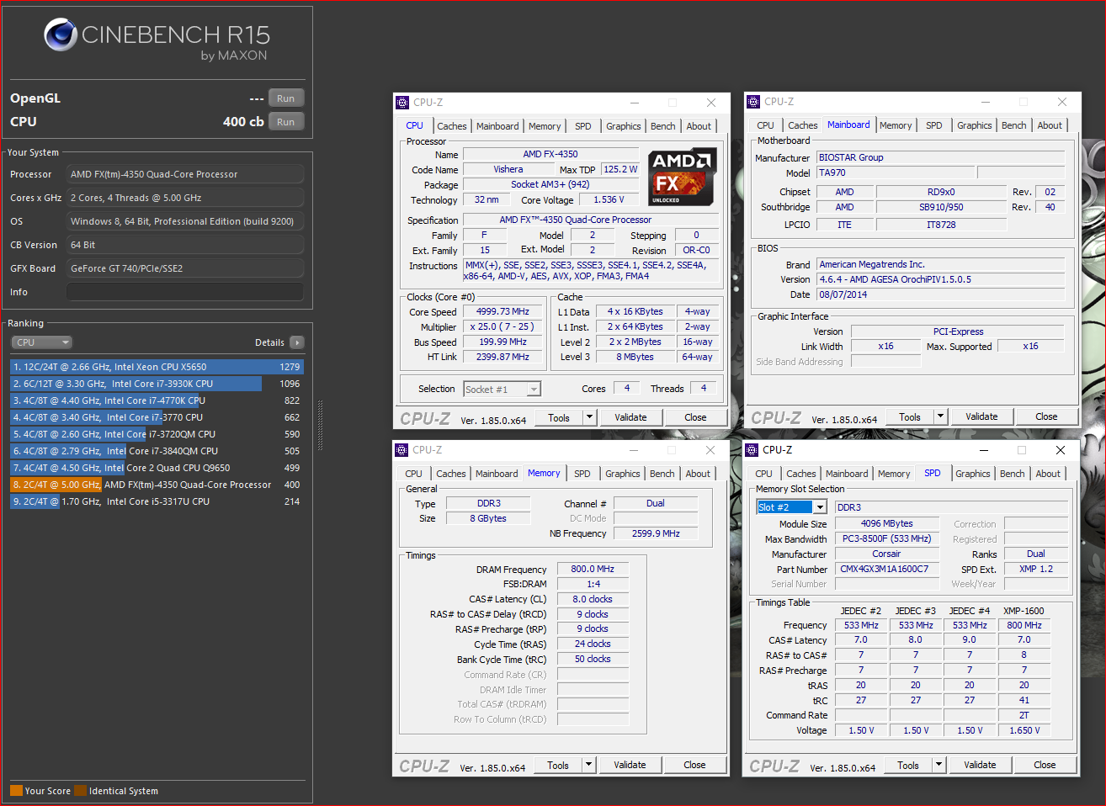Click Tools button in Memory window
The height and width of the screenshot is (806, 1106).
pyautogui.click(x=558, y=765)
